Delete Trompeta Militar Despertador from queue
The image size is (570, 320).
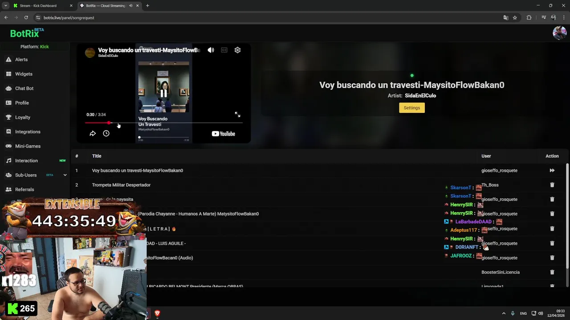552,185
